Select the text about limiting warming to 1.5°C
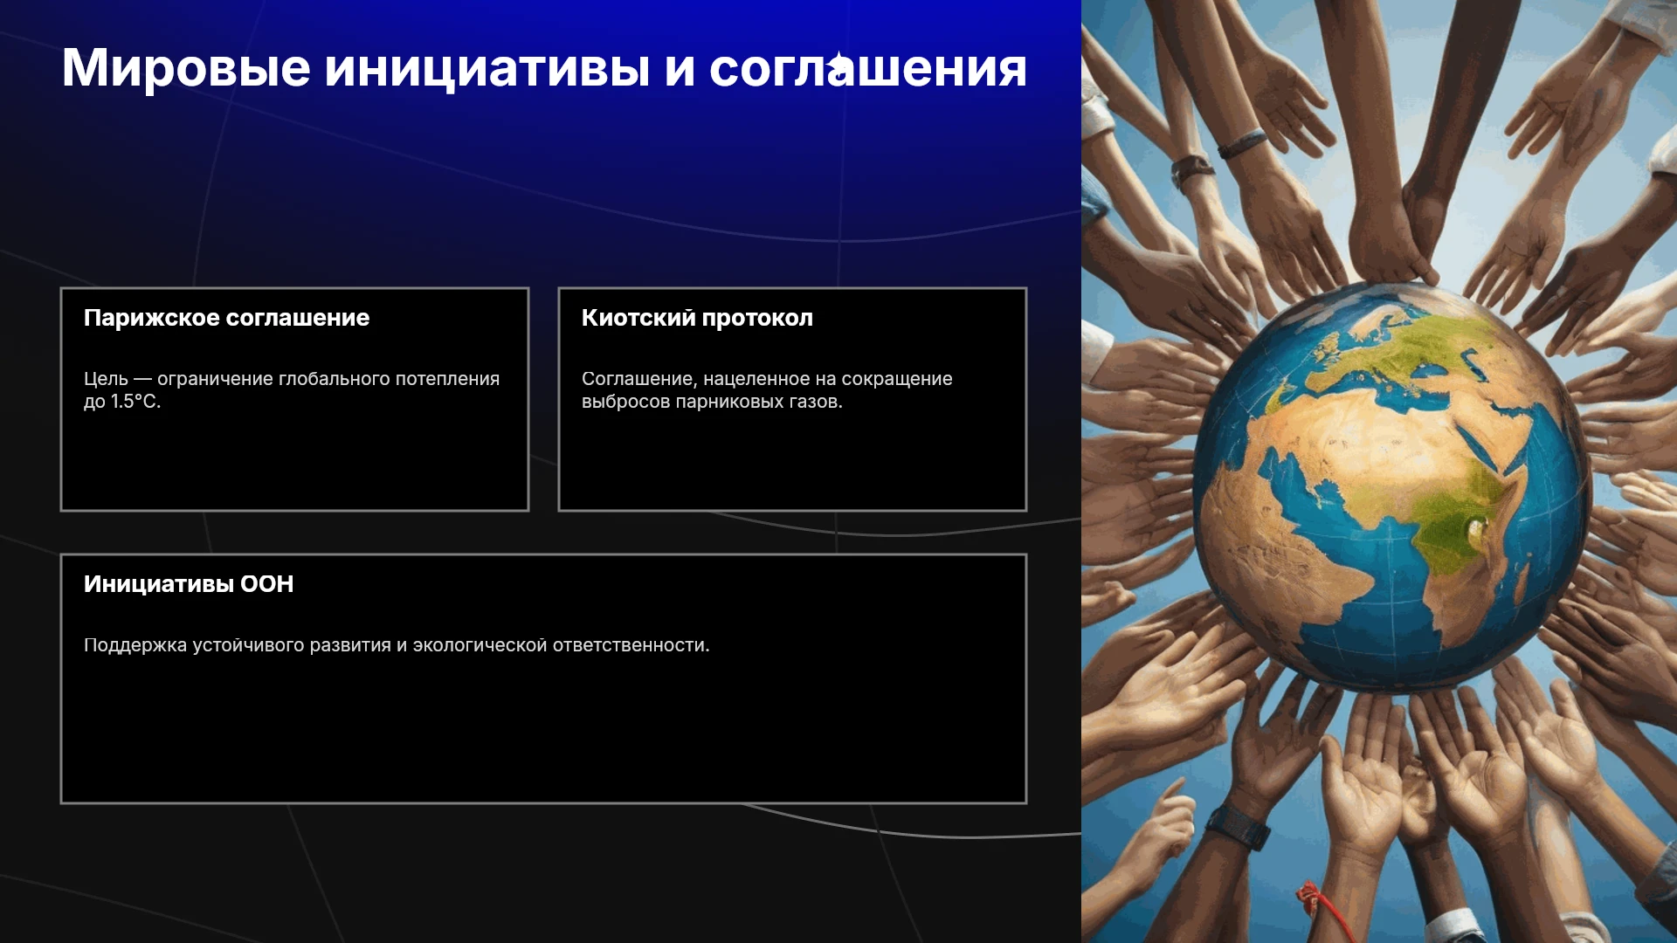 pos(292,390)
